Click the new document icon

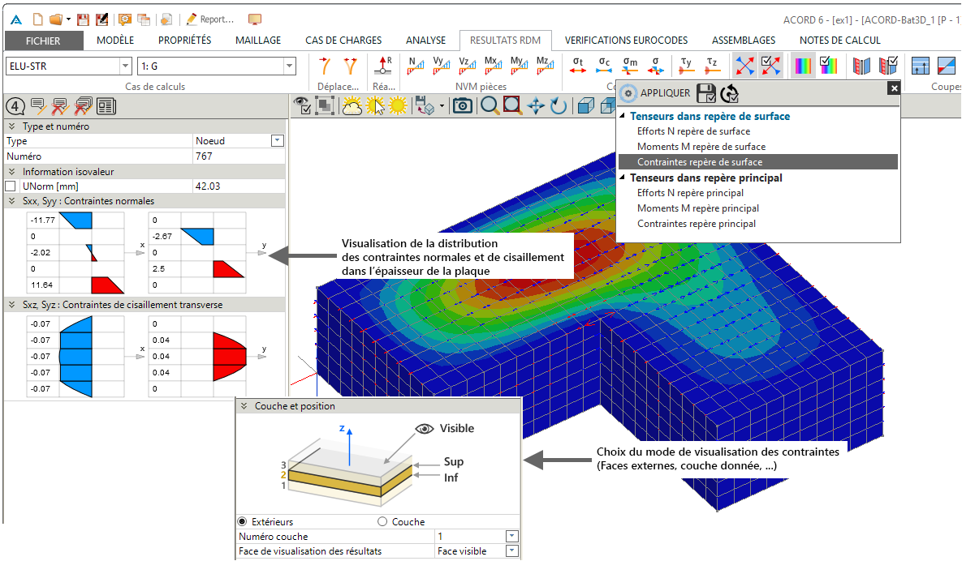[x=37, y=19]
